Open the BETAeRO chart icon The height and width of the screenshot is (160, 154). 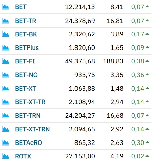(6, 143)
